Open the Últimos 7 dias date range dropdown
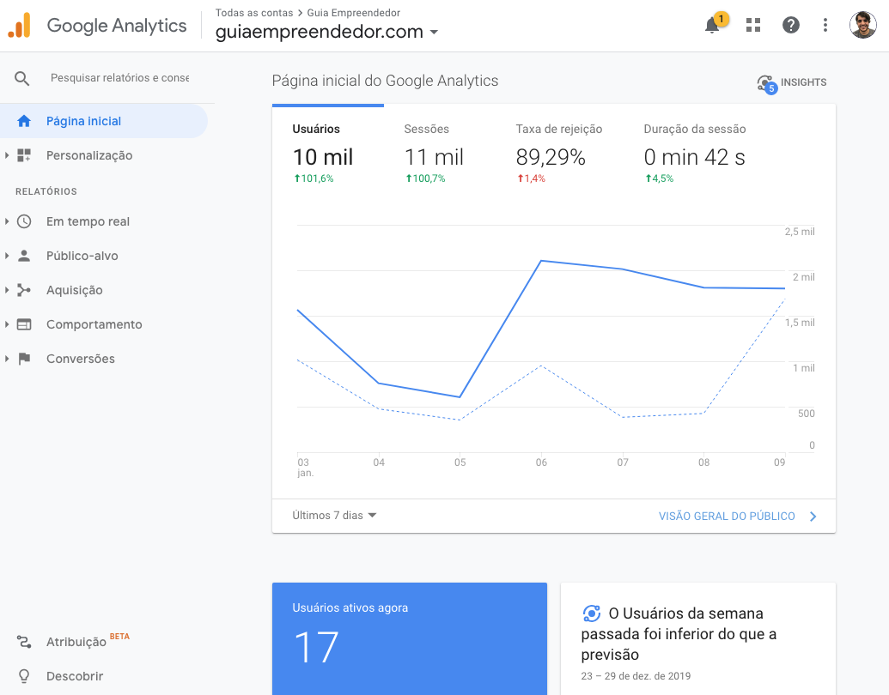 coord(334,516)
